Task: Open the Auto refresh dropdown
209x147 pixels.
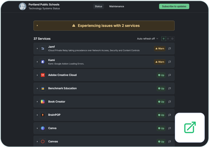Action: [x=147, y=39]
